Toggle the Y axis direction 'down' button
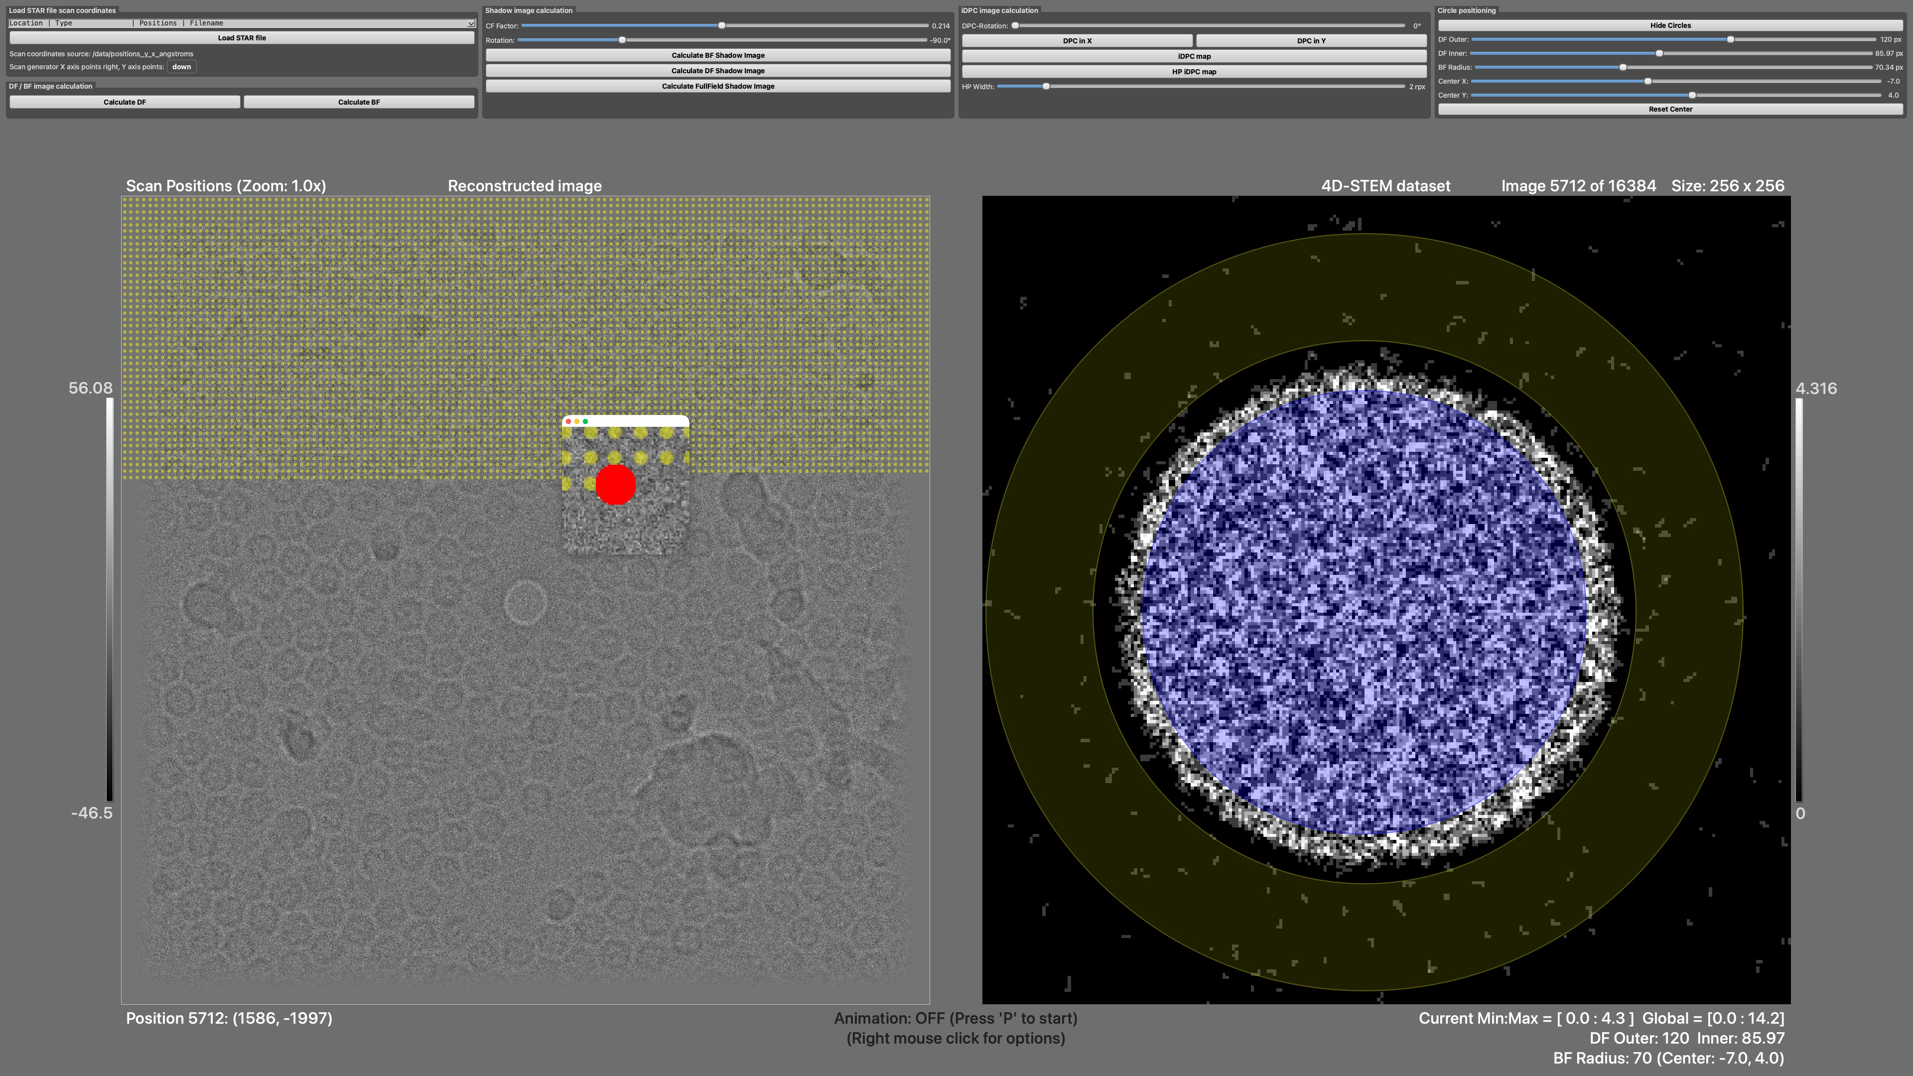 [x=182, y=67]
